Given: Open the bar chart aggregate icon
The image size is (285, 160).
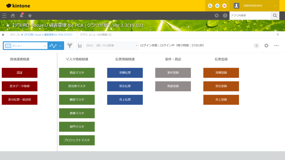Looking at the screenshot, I should pyautogui.click(x=79, y=46).
